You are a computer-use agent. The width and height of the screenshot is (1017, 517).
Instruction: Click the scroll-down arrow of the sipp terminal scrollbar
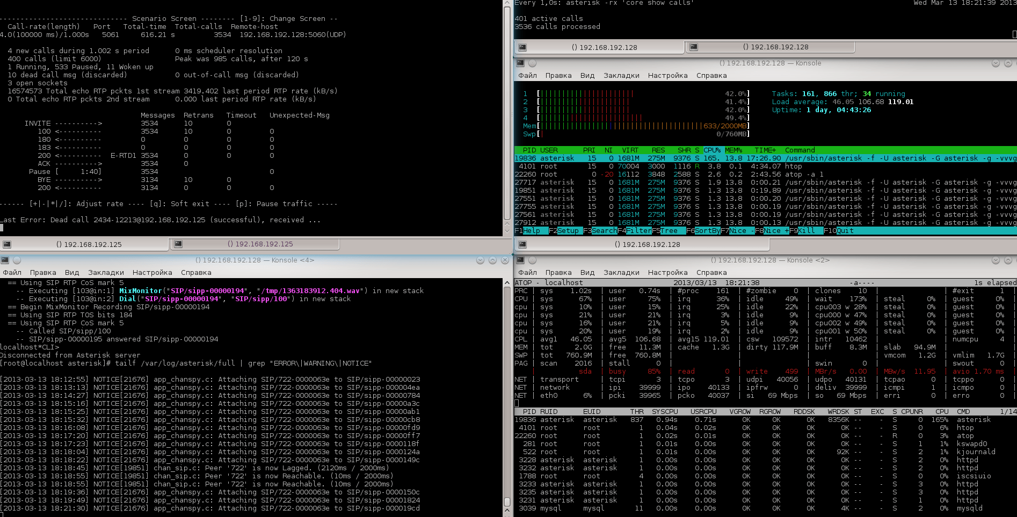(507, 231)
